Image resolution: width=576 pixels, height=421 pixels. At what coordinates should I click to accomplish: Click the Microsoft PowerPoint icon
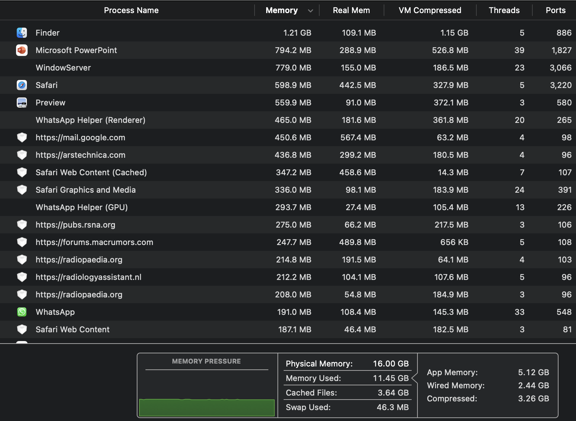pyautogui.click(x=22, y=50)
